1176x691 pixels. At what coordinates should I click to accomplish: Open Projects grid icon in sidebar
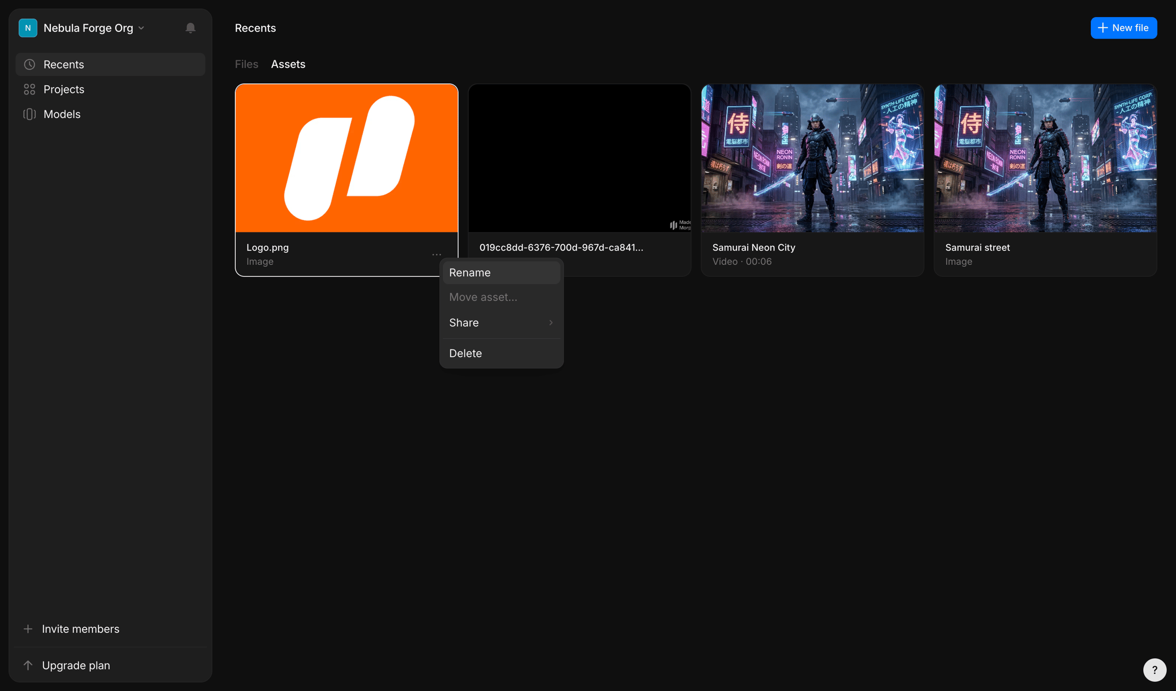point(29,89)
